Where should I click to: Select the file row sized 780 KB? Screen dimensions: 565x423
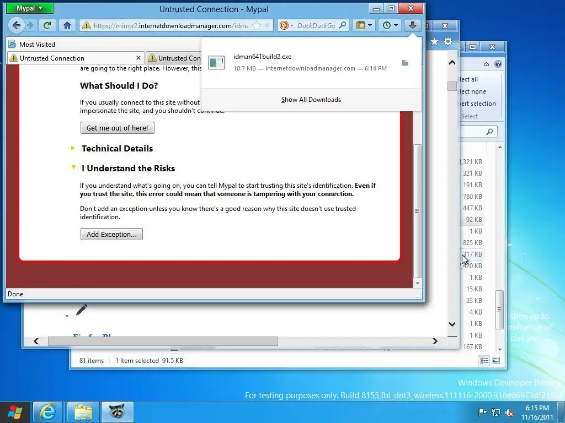click(x=473, y=197)
